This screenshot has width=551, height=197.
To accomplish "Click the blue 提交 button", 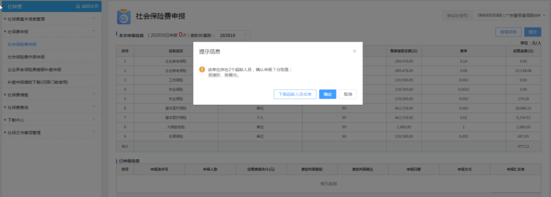I will pos(533,32).
